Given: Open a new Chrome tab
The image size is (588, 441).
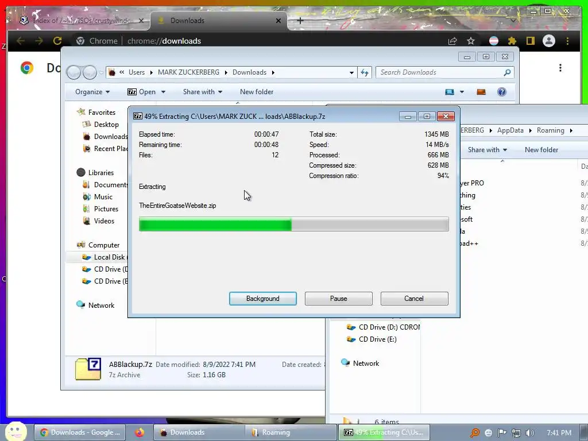Looking at the screenshot, I should point(300,21).
